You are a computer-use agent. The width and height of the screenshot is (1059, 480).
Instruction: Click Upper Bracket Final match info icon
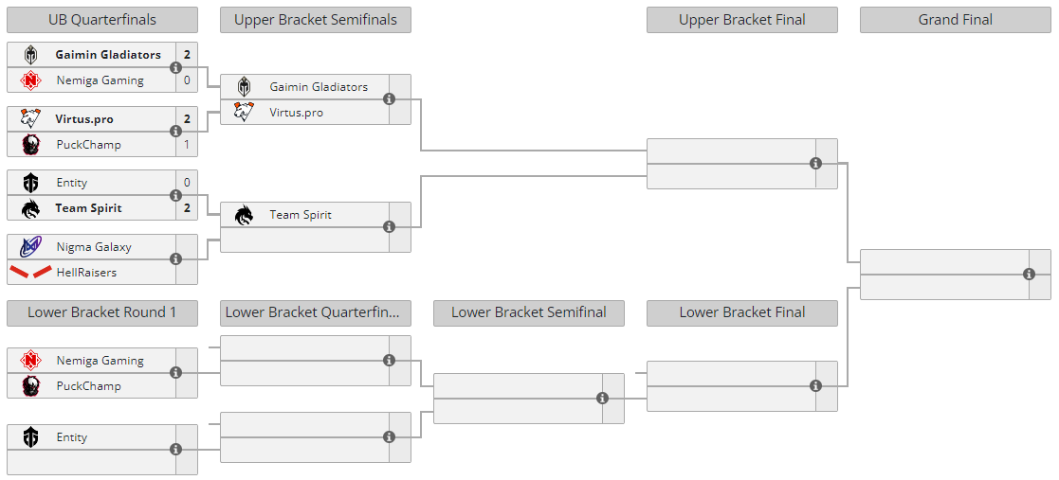(815, 164)
